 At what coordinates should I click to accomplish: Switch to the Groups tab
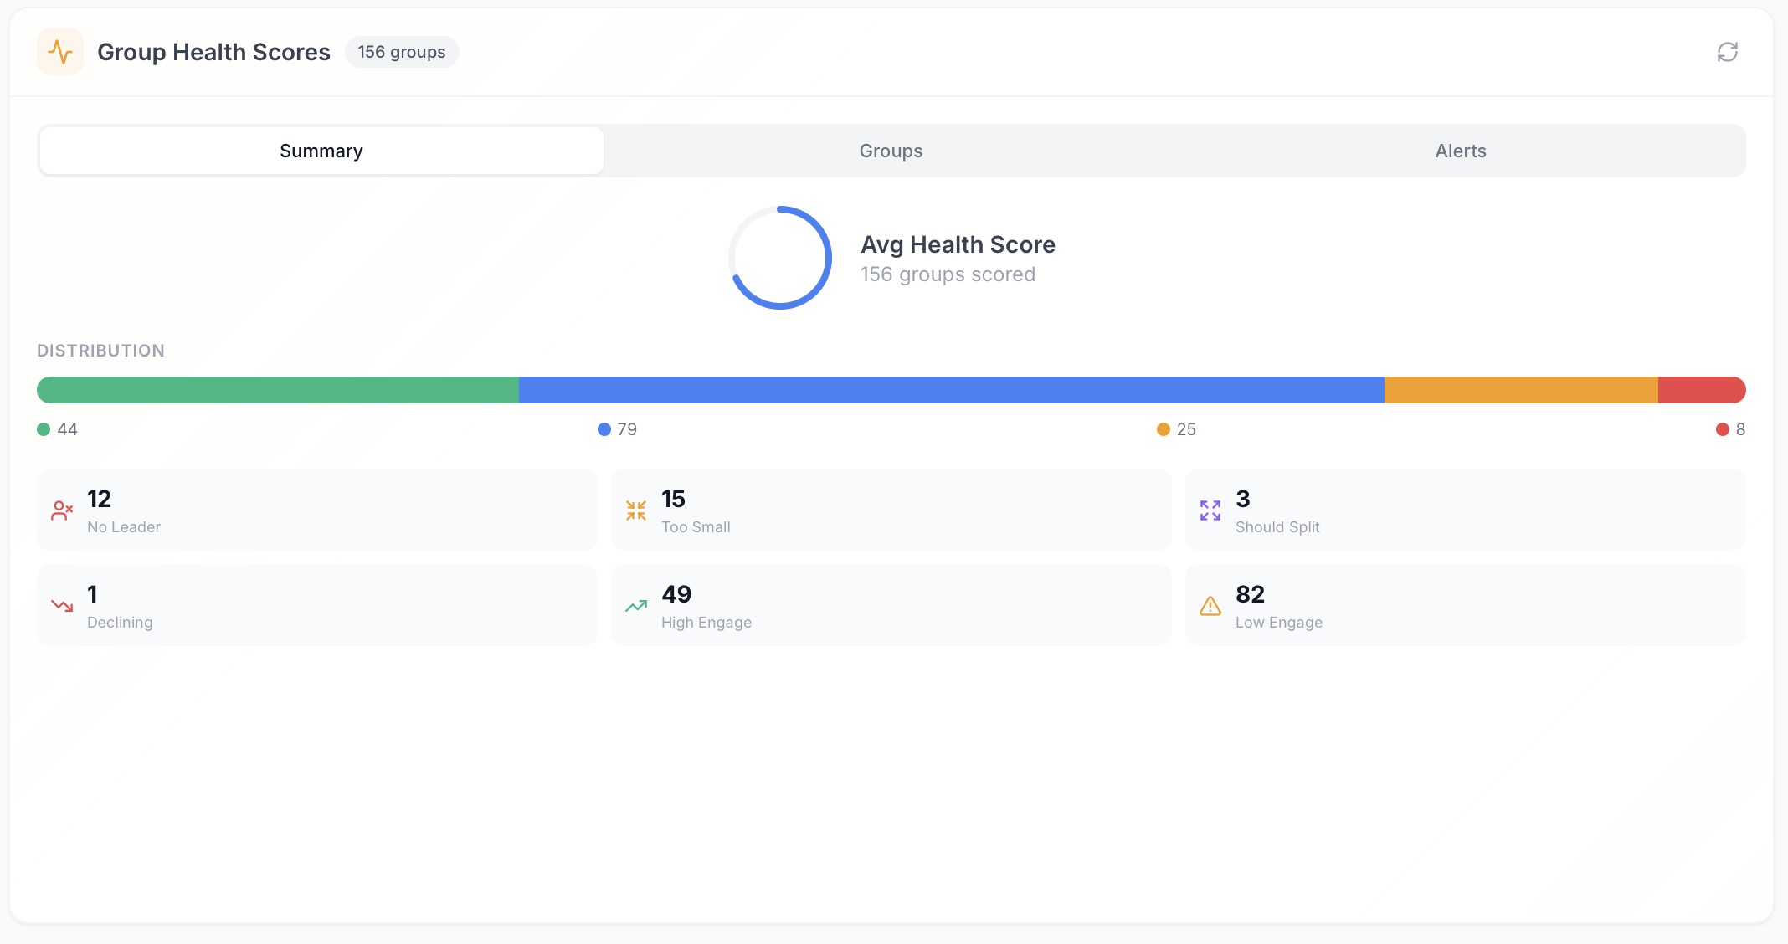click(890, 151)
